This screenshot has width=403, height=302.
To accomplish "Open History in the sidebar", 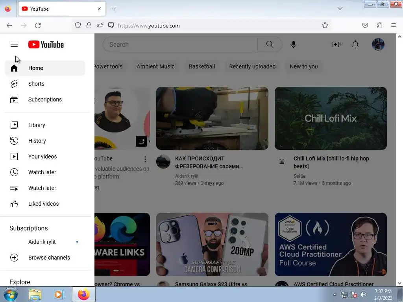I will pos(45,141).
